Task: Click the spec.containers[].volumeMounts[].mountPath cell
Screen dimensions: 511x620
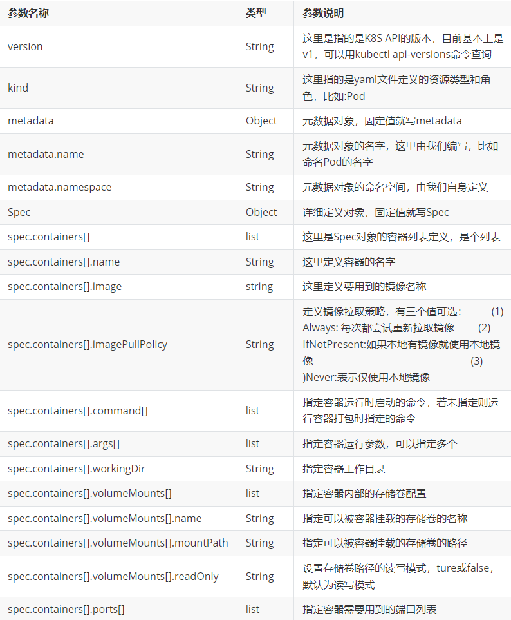Action: [118, 543]
